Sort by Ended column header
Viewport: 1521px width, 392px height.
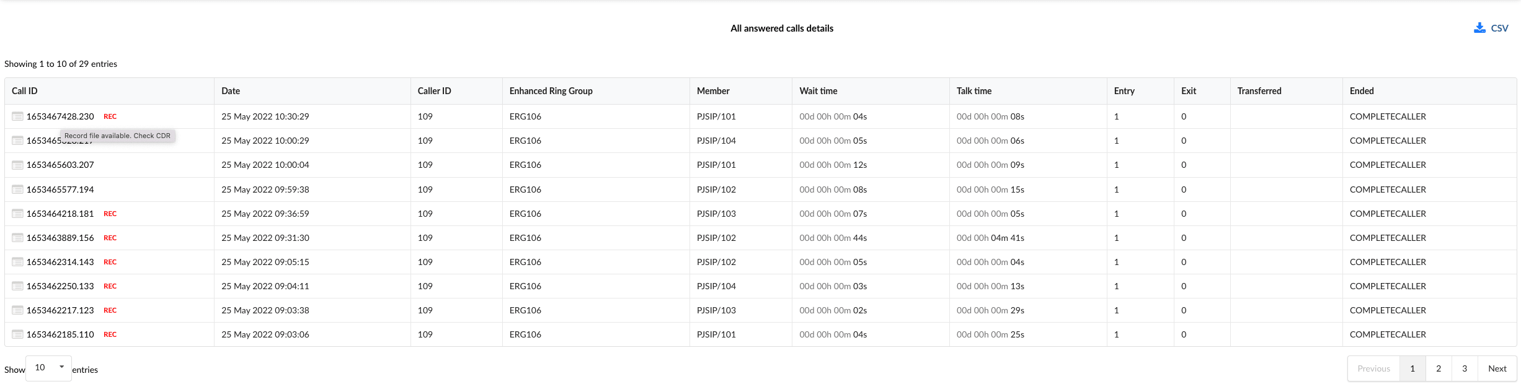click(1429, 91)
